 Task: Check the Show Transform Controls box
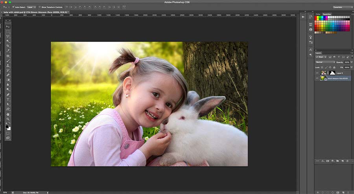40,7
